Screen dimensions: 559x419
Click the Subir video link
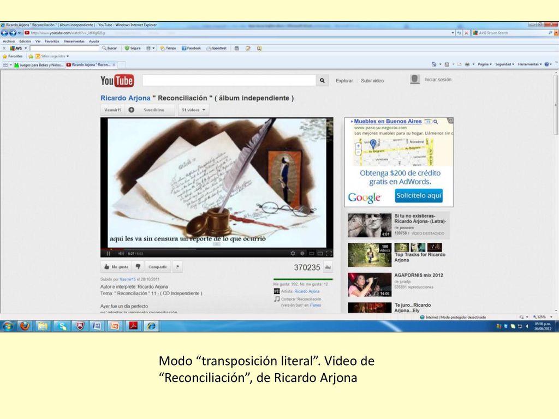coord(372,81)
